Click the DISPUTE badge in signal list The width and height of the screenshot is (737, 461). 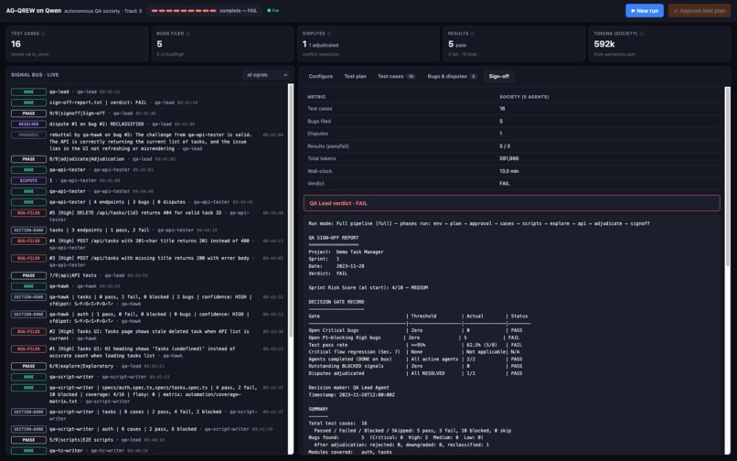click(x=28, y=180)
